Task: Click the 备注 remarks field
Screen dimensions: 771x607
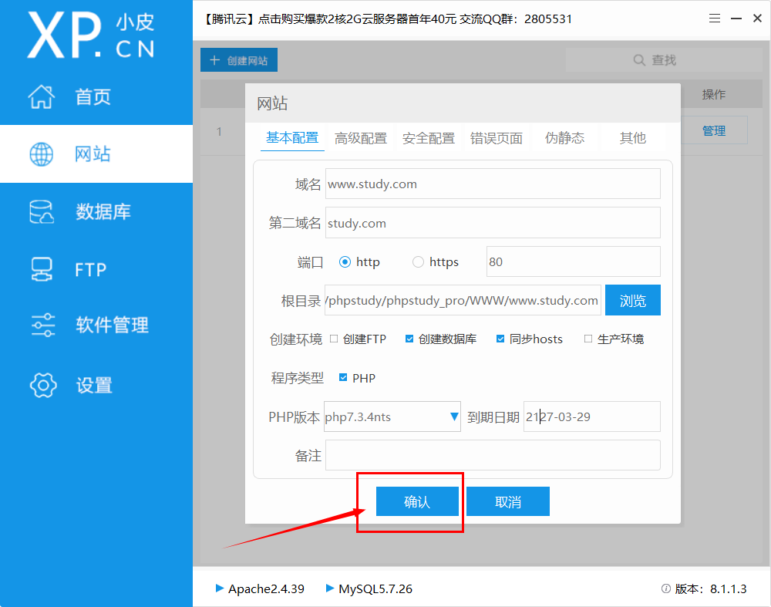Action: click(493, 456)
